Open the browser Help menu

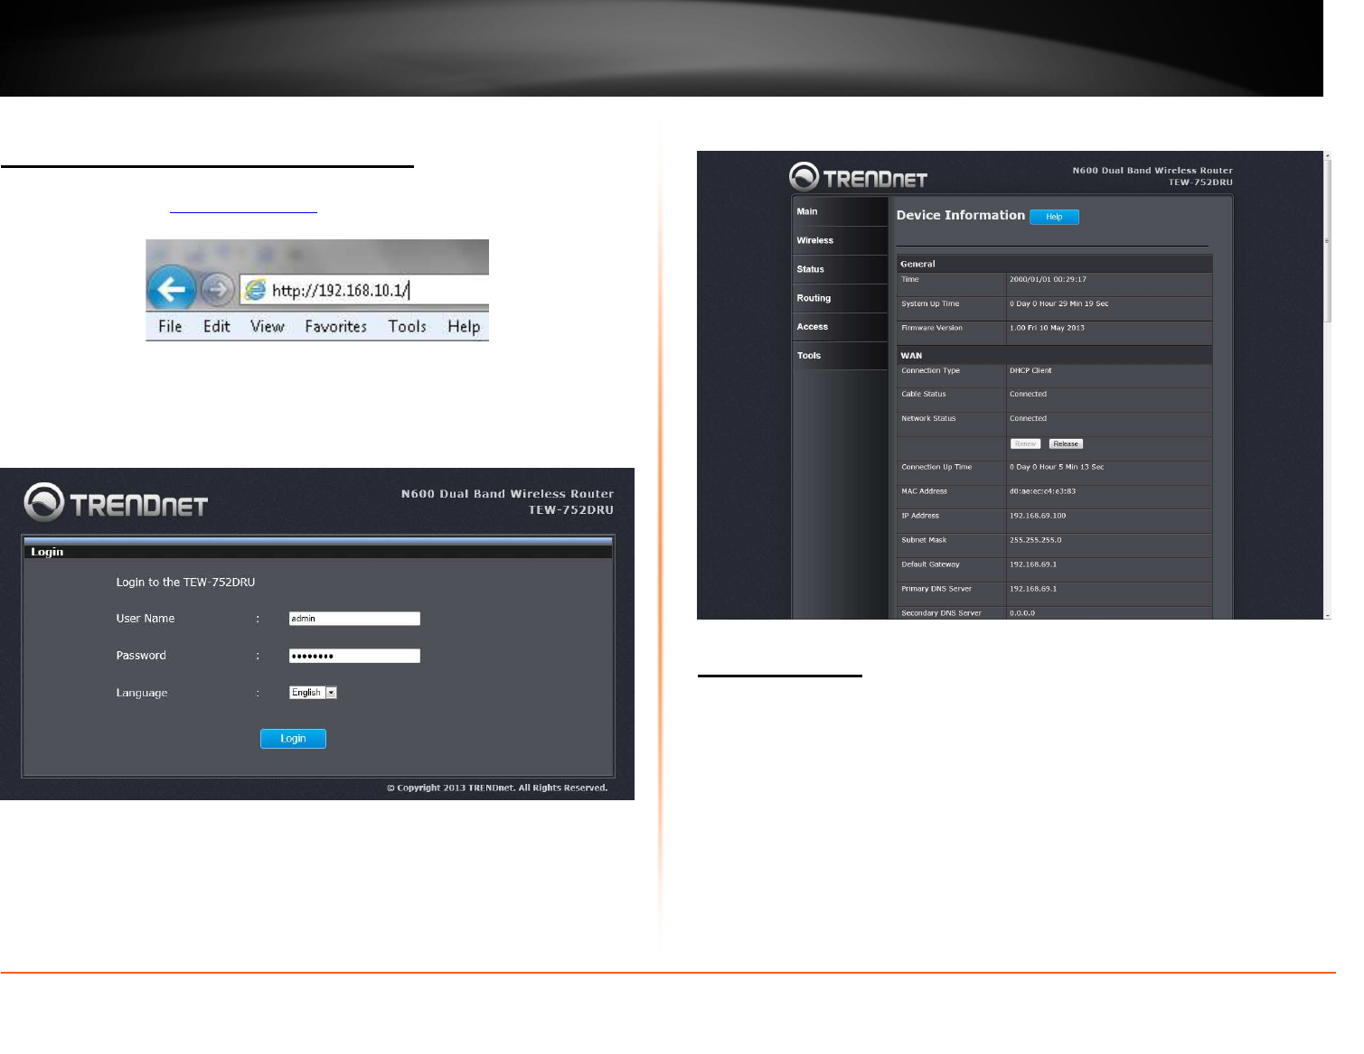(464, 326)
